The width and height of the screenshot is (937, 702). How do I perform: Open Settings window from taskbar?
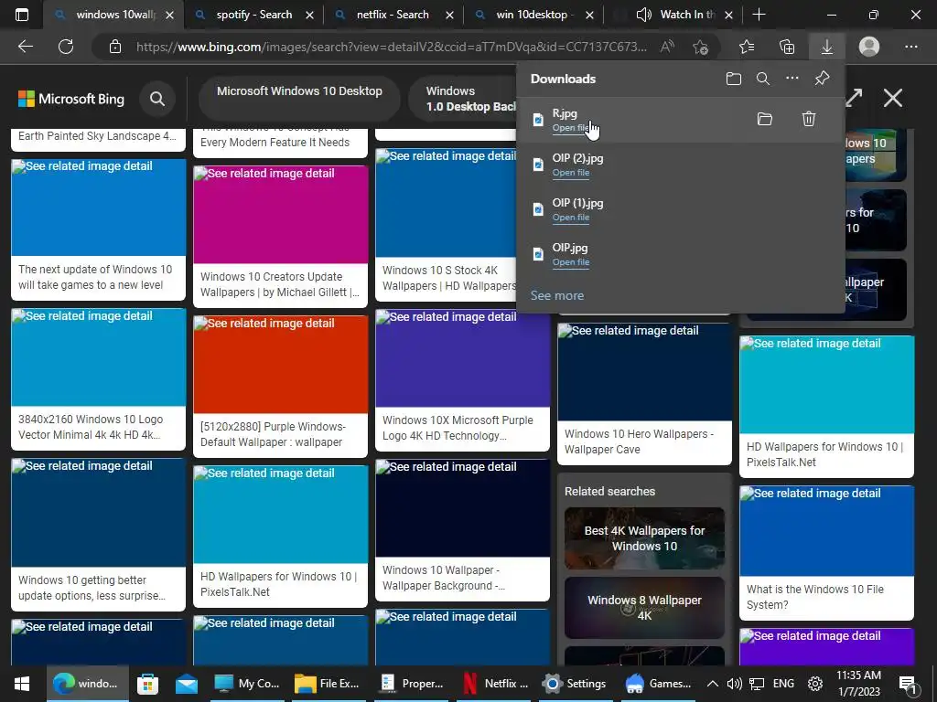(x=575, y=684)
